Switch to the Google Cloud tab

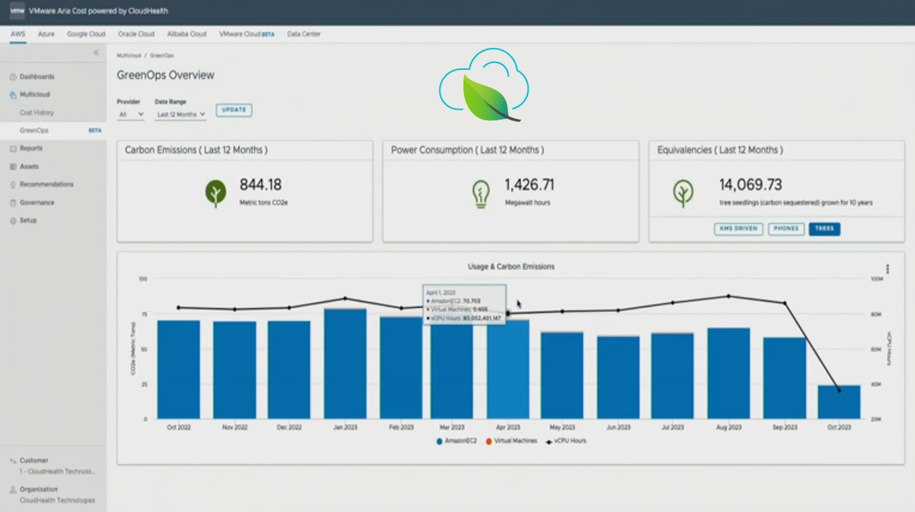pos(86,34)
